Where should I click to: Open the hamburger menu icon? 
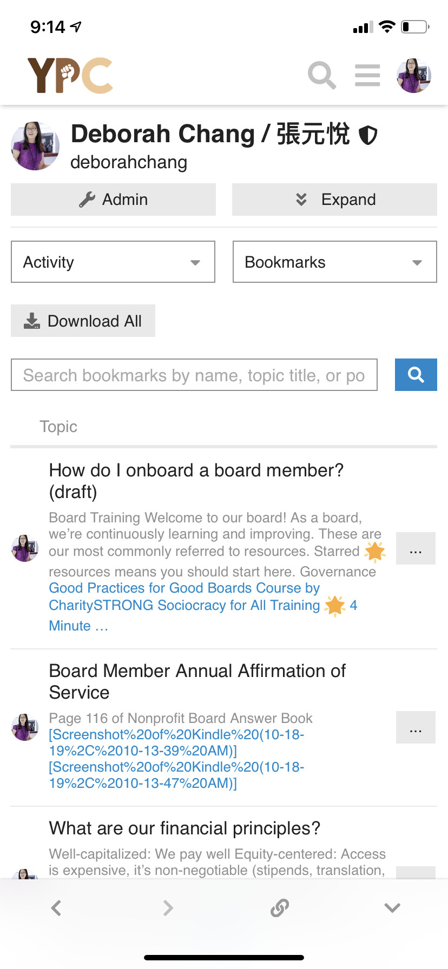(x=367, y=75)
